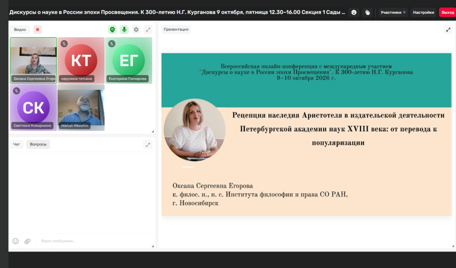Stop recording with the red square button

pos(37,29)
